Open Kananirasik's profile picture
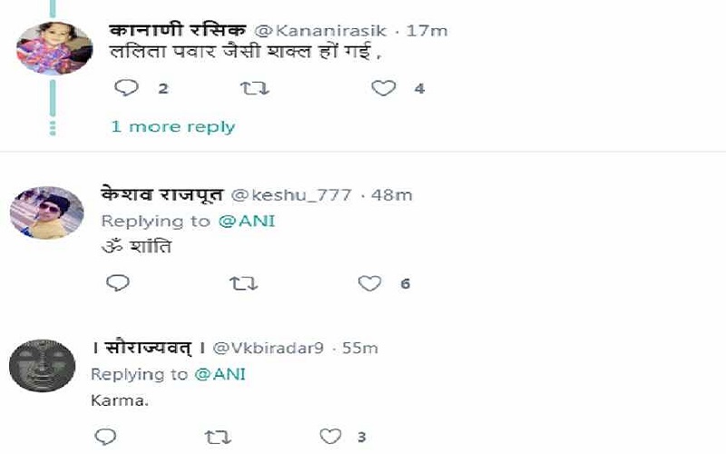The height and width of the screenshot is (454, 726). point(54,48)
